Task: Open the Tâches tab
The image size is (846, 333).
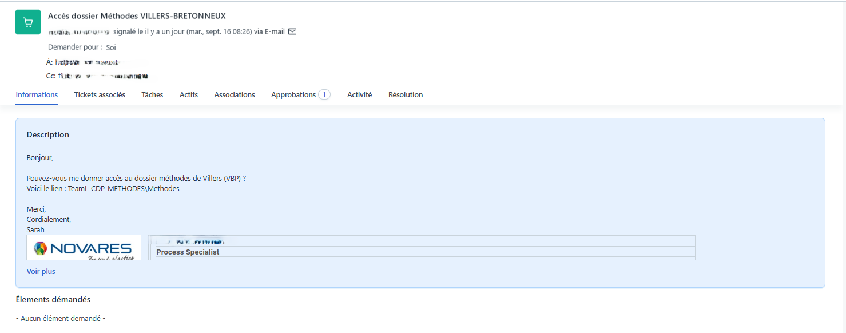Action: tap(152, 94)
